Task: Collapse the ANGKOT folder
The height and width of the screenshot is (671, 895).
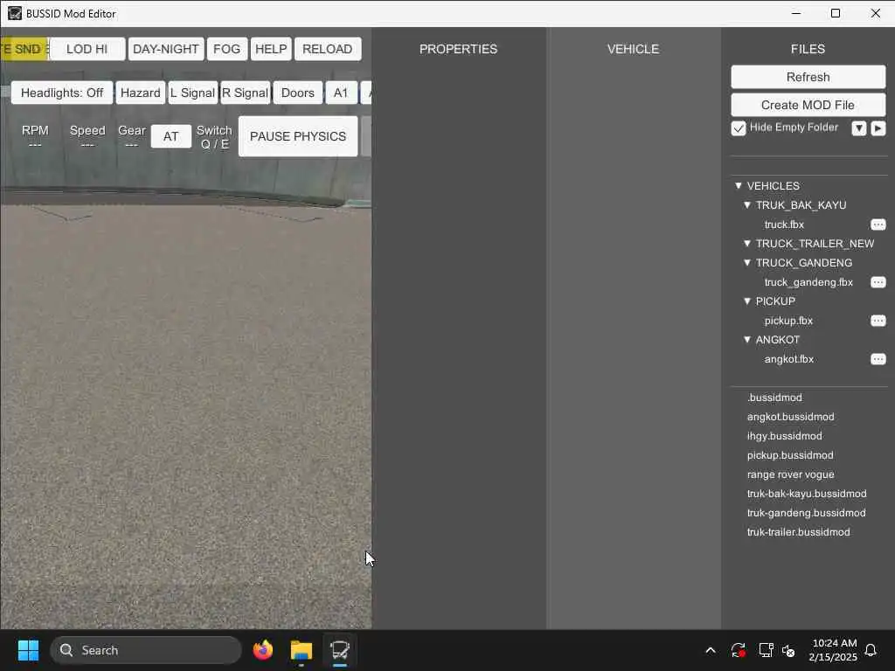Action: tap(747, 340)
